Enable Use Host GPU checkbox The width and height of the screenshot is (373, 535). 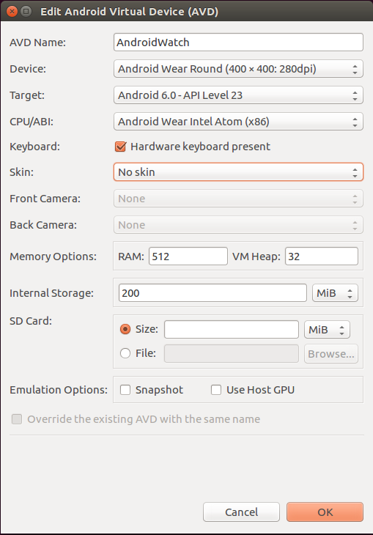click(x=216, y=390)
